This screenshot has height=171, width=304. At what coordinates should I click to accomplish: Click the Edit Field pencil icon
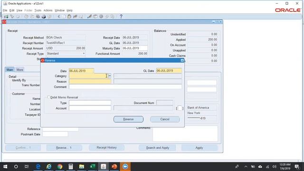(89, 17)
